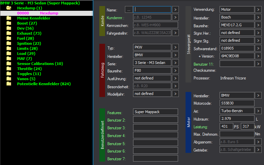Open the Verwendung Motor arrow button

tap(258, 9)
